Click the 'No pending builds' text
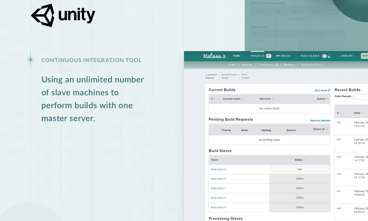Screen dimensions: 368x221 [269, 140]
